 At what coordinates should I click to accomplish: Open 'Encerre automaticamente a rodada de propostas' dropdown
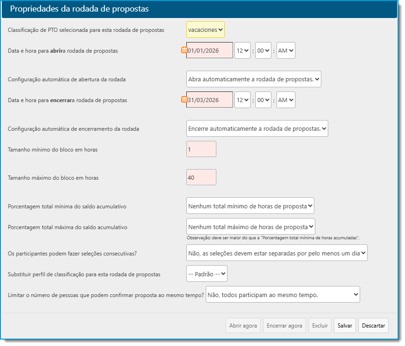click(x=257, y=128)
